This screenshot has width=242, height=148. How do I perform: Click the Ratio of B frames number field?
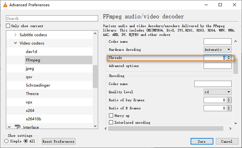coord(215,108)
